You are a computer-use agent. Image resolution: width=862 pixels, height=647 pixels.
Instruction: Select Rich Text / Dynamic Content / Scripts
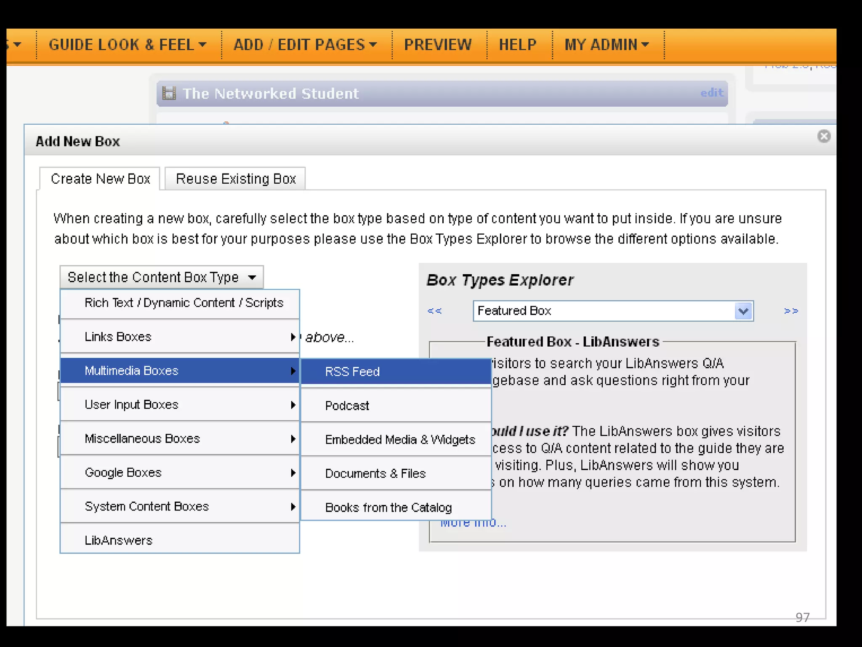[x=184, y=303]
